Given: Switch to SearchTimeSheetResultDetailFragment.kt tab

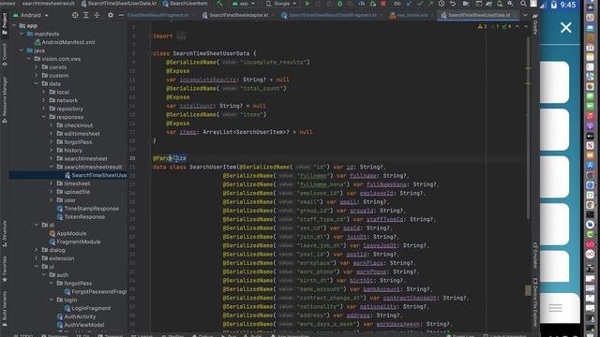Looking at the screenshot, I should point(329,15).
